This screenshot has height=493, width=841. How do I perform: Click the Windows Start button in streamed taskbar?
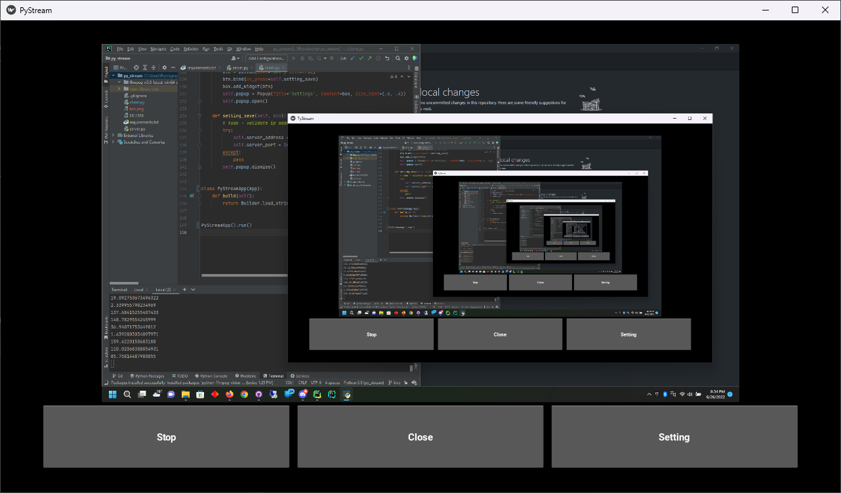(112, 395)
